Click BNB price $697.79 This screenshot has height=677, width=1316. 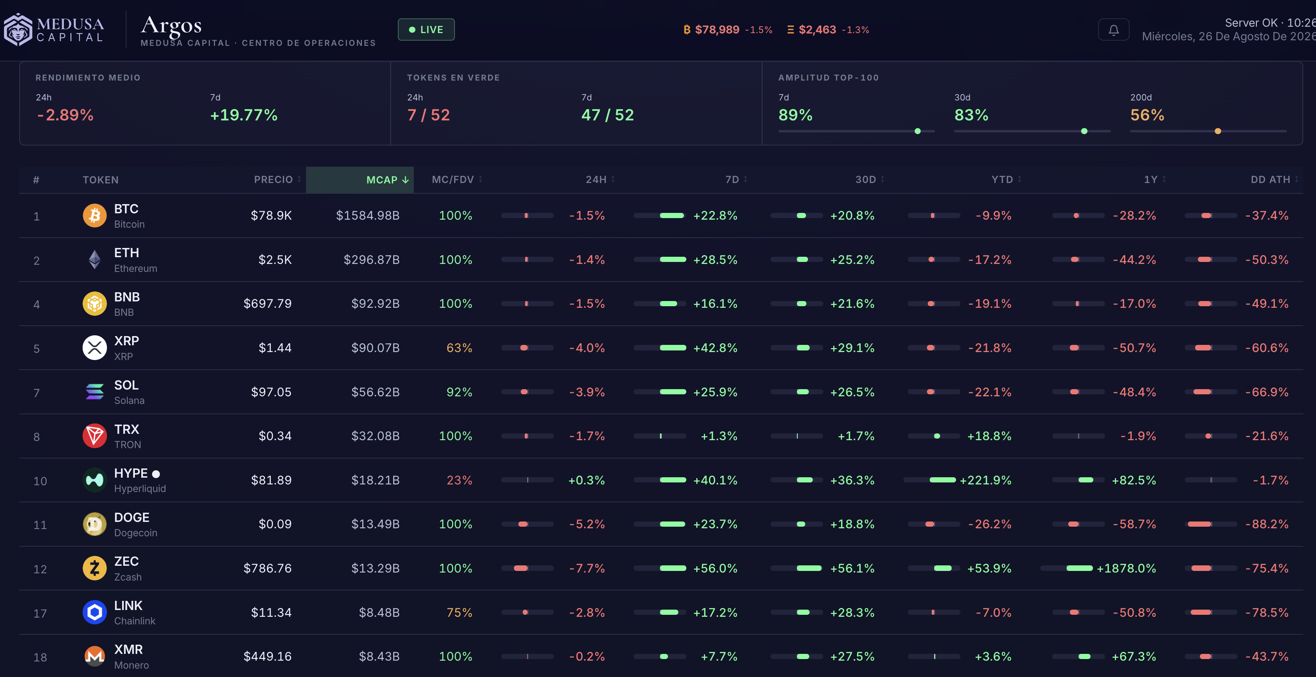tap(267, 304)
